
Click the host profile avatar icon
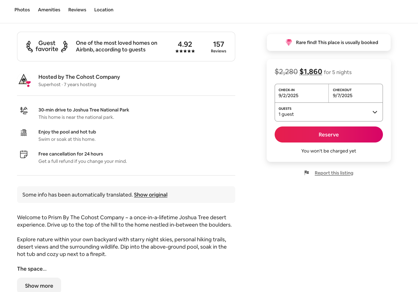click(x=24, y=80)
